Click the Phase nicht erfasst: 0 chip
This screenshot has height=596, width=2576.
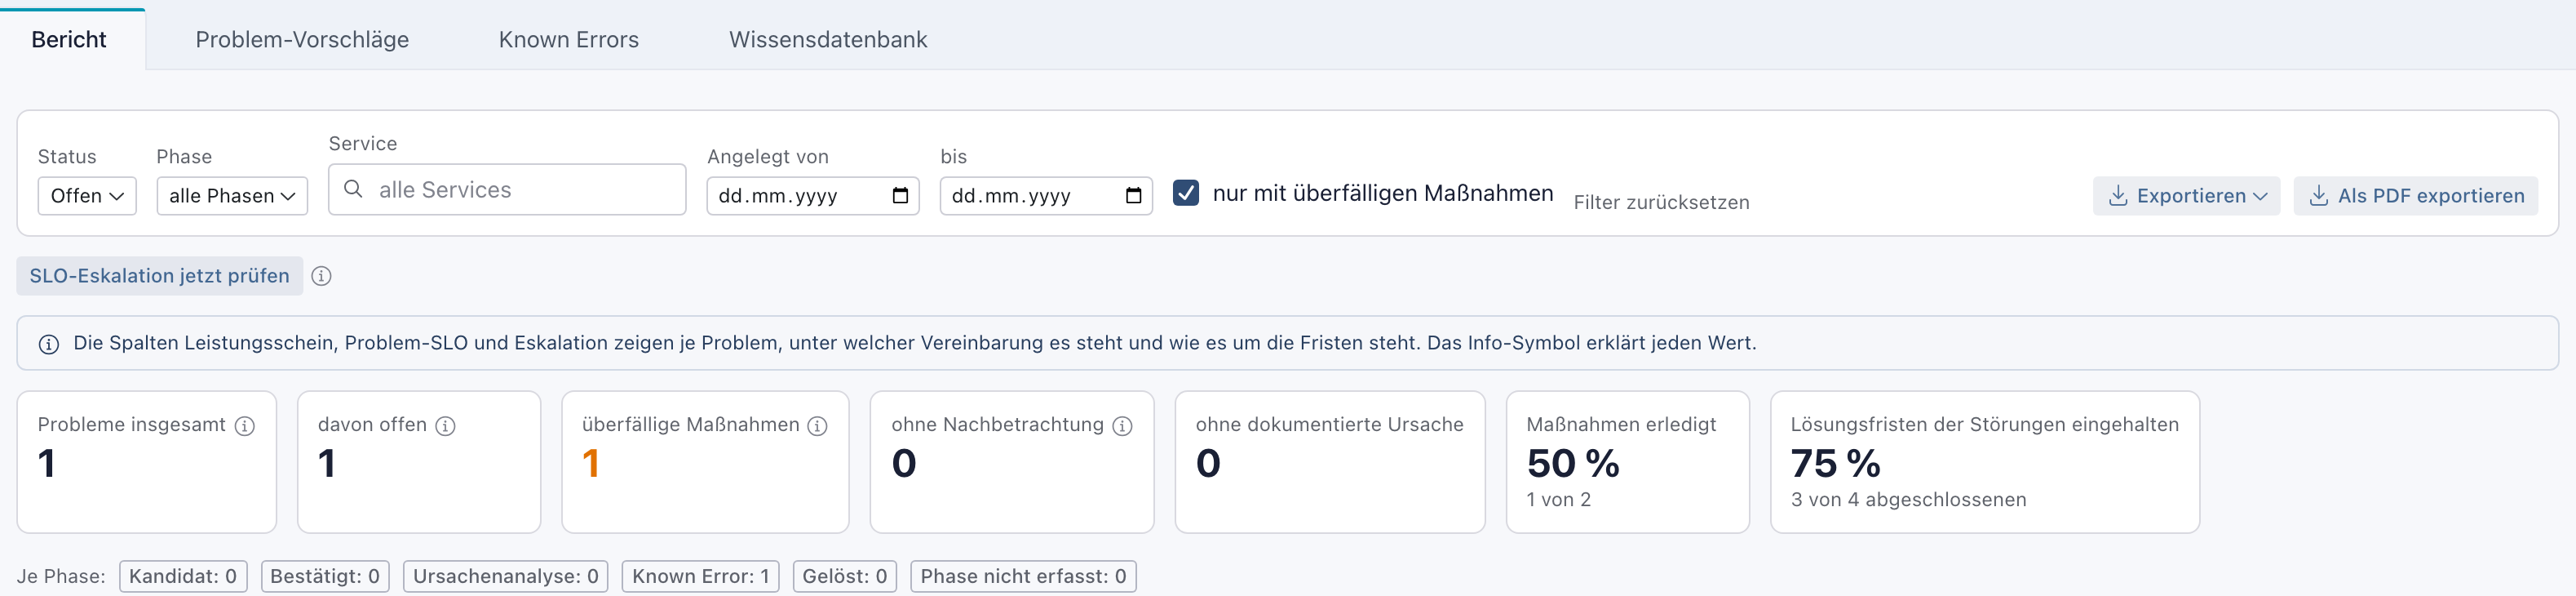tap(1024, 576)
